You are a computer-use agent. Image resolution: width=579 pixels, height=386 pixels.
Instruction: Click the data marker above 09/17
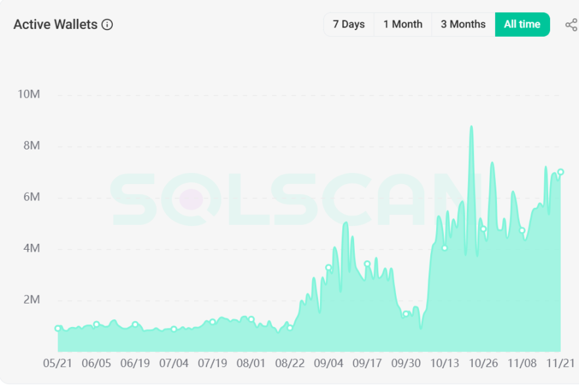367,264
